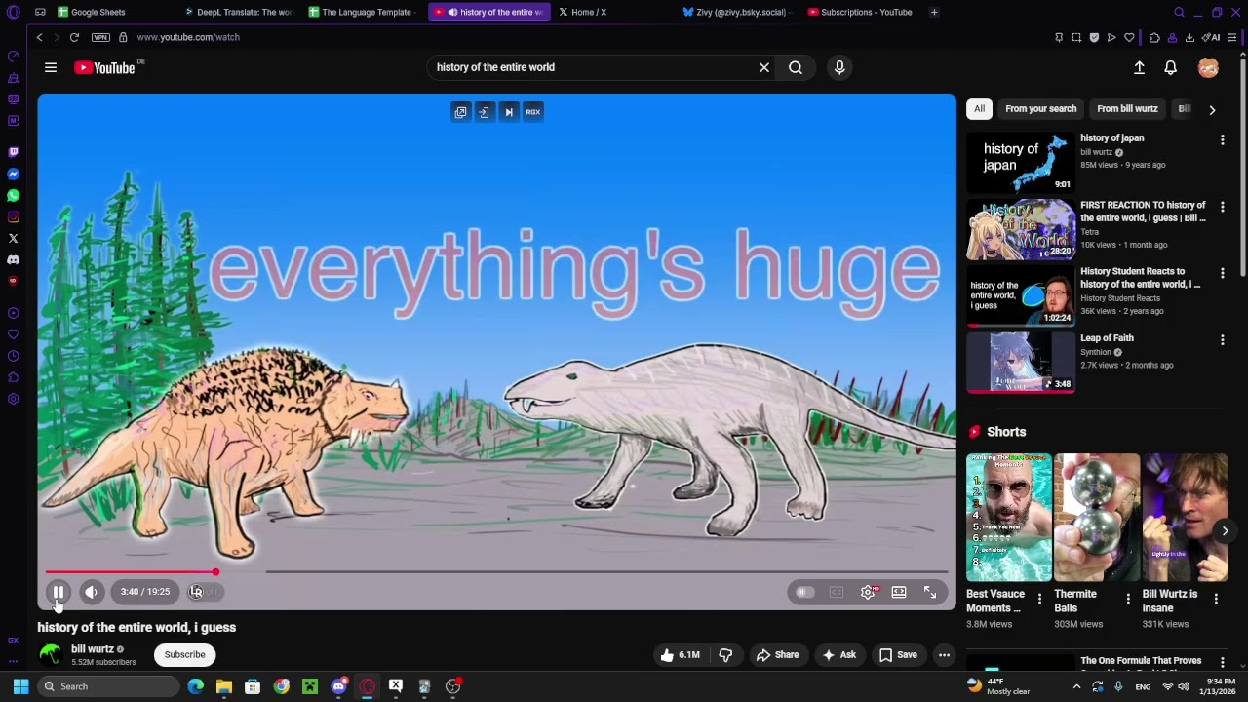
Task: Click the popout video icon atop player
Action: (x=460, y=112)
